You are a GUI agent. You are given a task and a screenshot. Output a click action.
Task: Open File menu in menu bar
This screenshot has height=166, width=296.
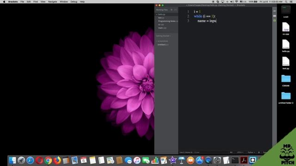pos(22,2)
